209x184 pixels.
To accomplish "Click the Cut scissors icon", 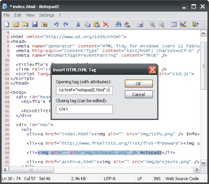I will (x=78, y=24).
